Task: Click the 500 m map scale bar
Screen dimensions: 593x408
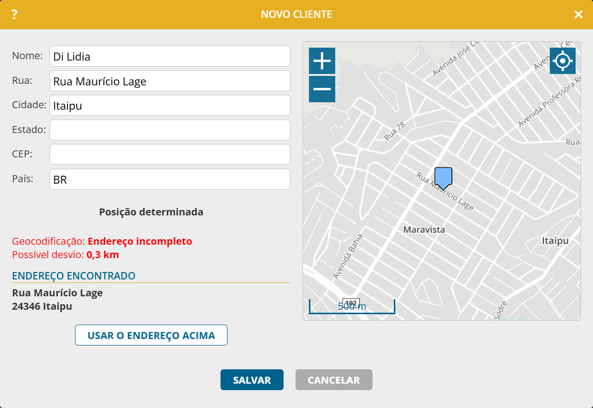Action: tap(352, 307)
